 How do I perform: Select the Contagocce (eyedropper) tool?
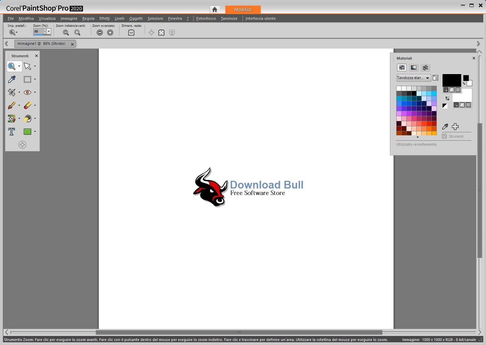point(12,79)
